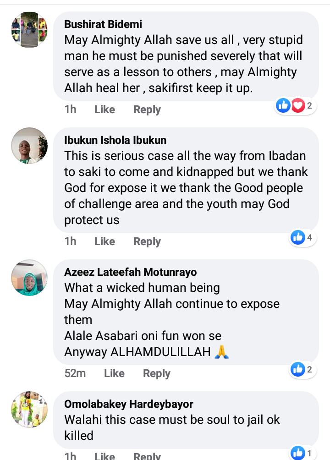This screenshot has height=460, width=330.
Task: Like Azeez Lateefah Motunrayo's comment
Action: pyautogui.click(x=114, y=373)
